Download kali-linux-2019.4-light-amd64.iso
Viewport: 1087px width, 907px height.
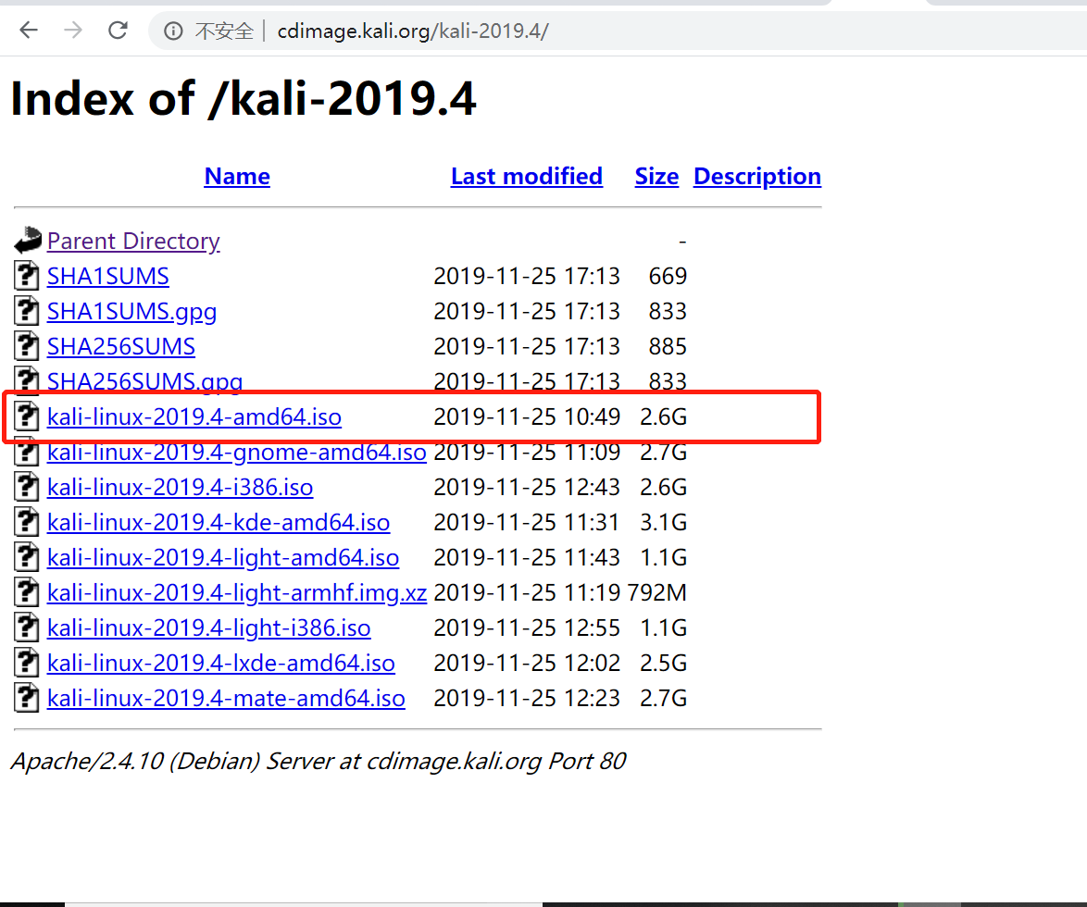pos(222,558)
